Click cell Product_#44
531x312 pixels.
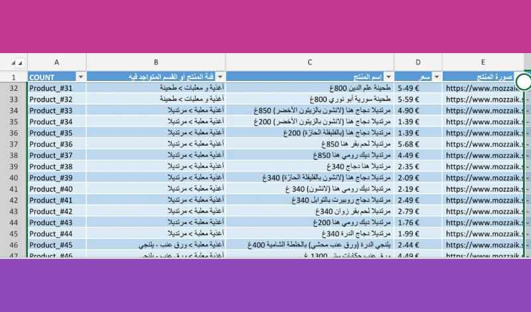click(57, 234)
